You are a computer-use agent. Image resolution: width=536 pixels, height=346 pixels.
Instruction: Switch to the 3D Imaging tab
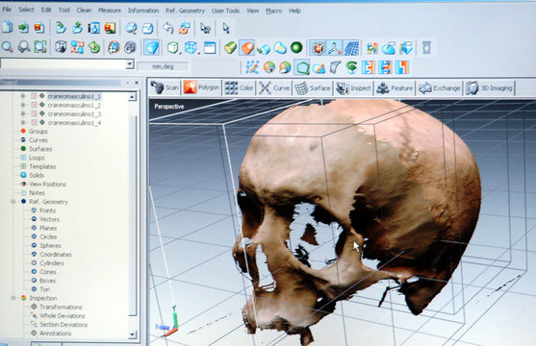coord(490,88)
